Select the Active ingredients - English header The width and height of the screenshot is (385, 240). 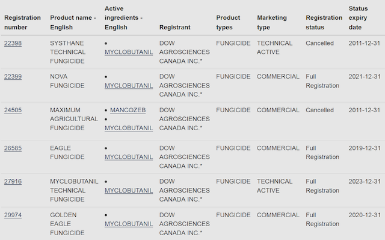coord(125,18)
